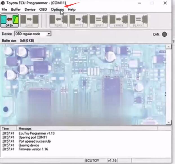
Task: Click the scroll up arrow of image panel
Action: pos(169,47)
